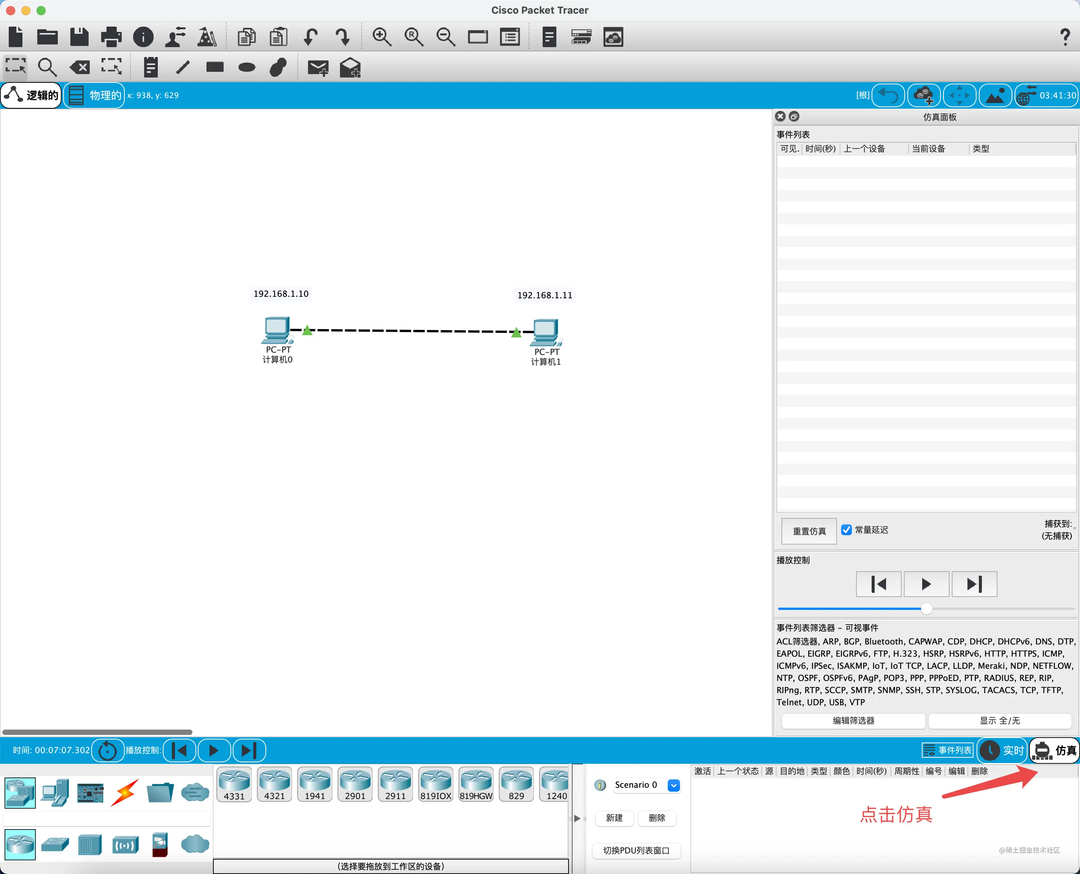Image resolution: width=1080 pixels, height=874 pixels.
Task: Toggle the 常量延迟 checkbox
Action: pyautogui.click(x=846, y=530)
